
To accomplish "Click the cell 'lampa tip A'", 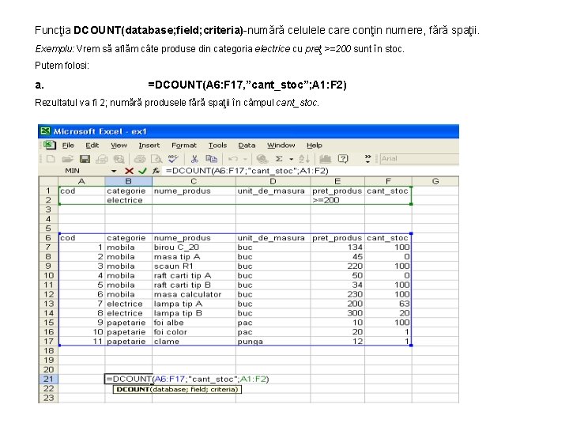I will point(194,304).
